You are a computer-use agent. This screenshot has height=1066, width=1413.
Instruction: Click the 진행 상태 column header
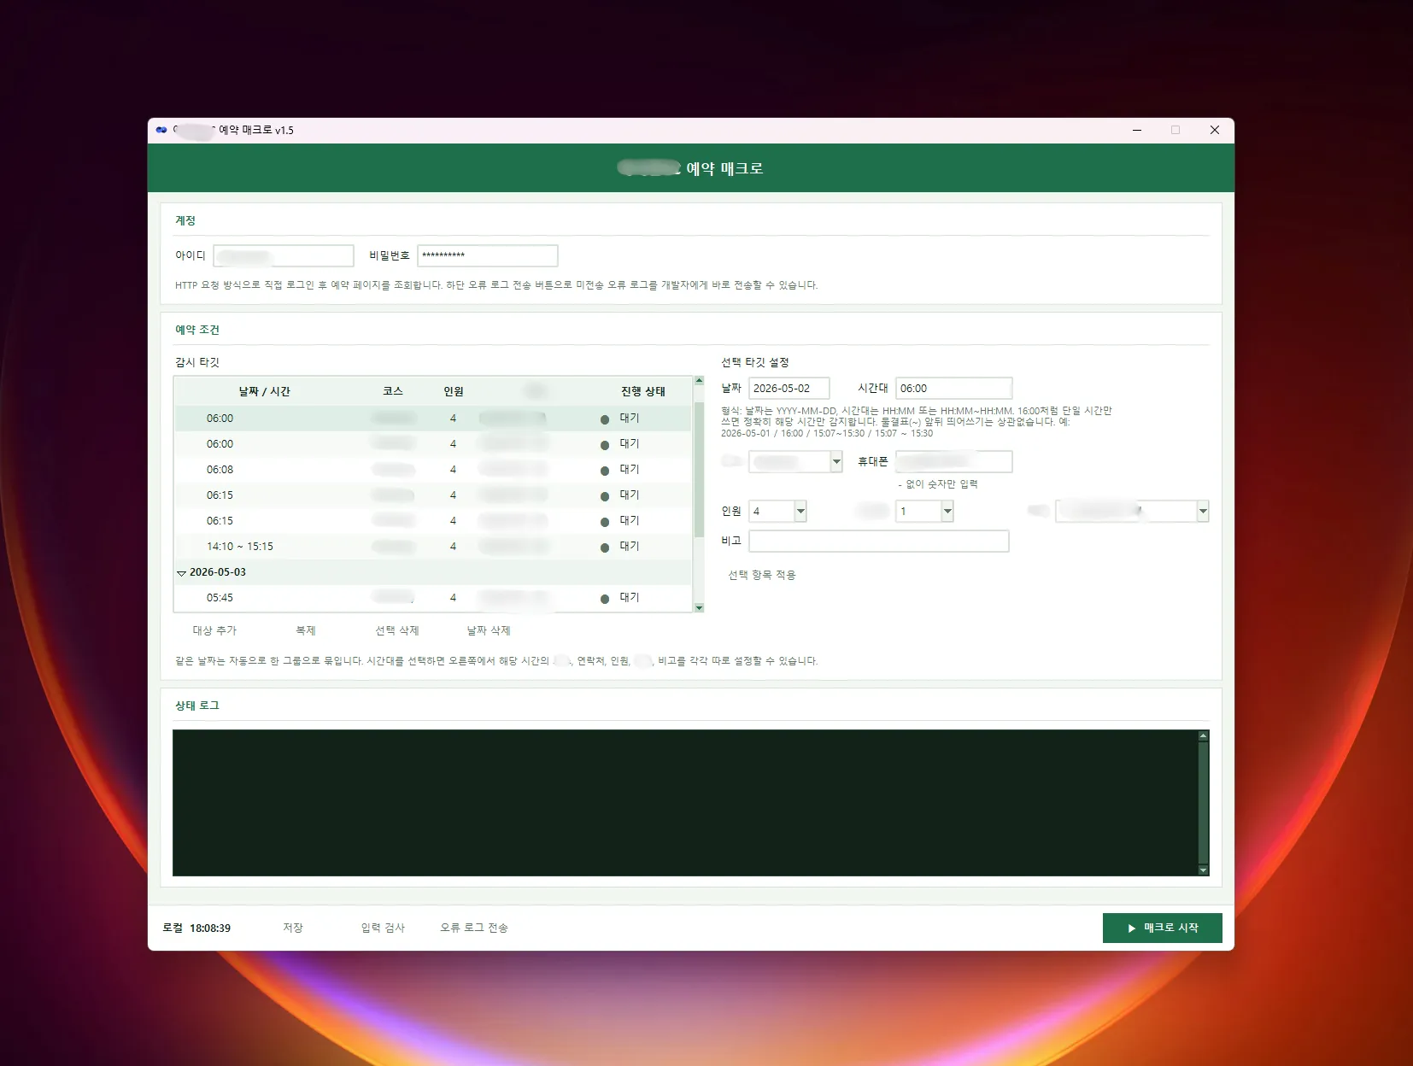[642, 391]
